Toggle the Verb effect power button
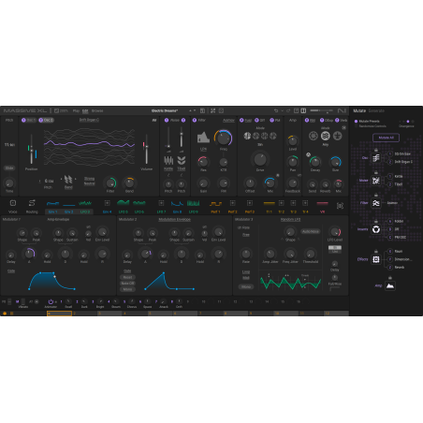423x423 pixels. (337, 120)
